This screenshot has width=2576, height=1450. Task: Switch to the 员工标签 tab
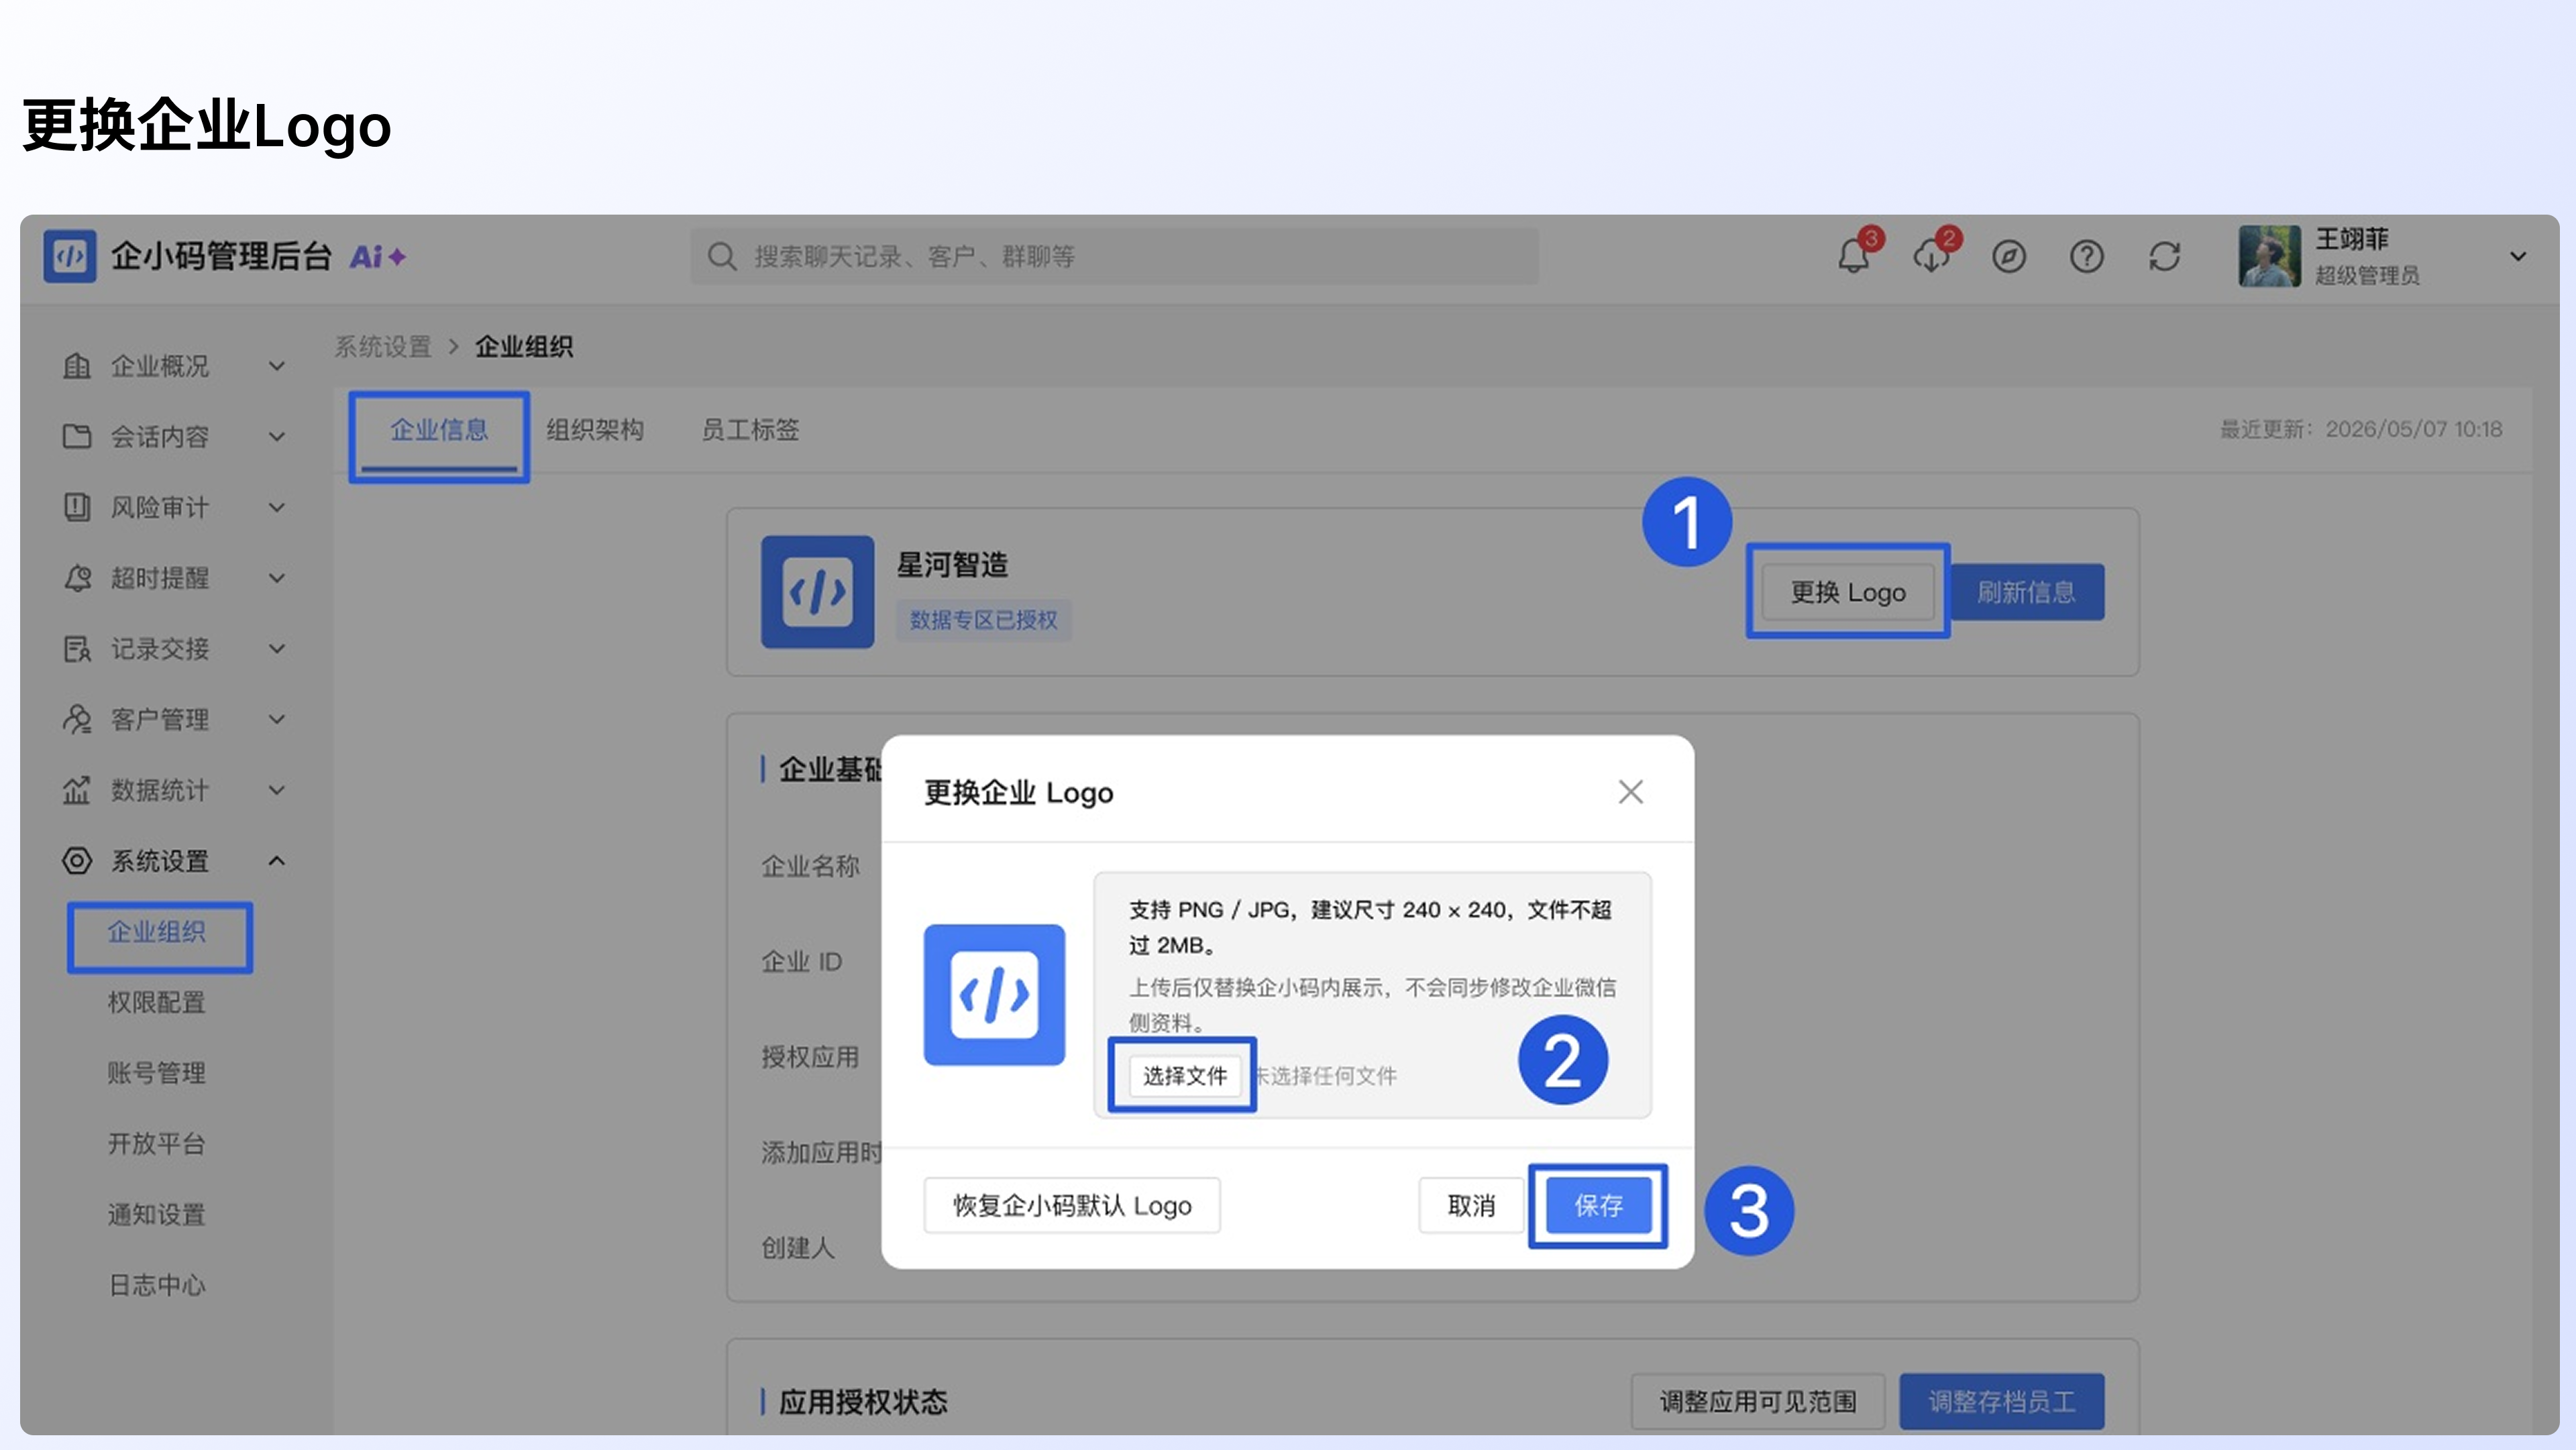750,430
